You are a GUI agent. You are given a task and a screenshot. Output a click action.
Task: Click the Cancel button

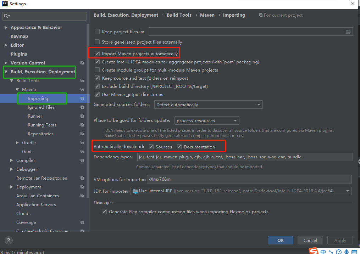(x=310, y=240)
